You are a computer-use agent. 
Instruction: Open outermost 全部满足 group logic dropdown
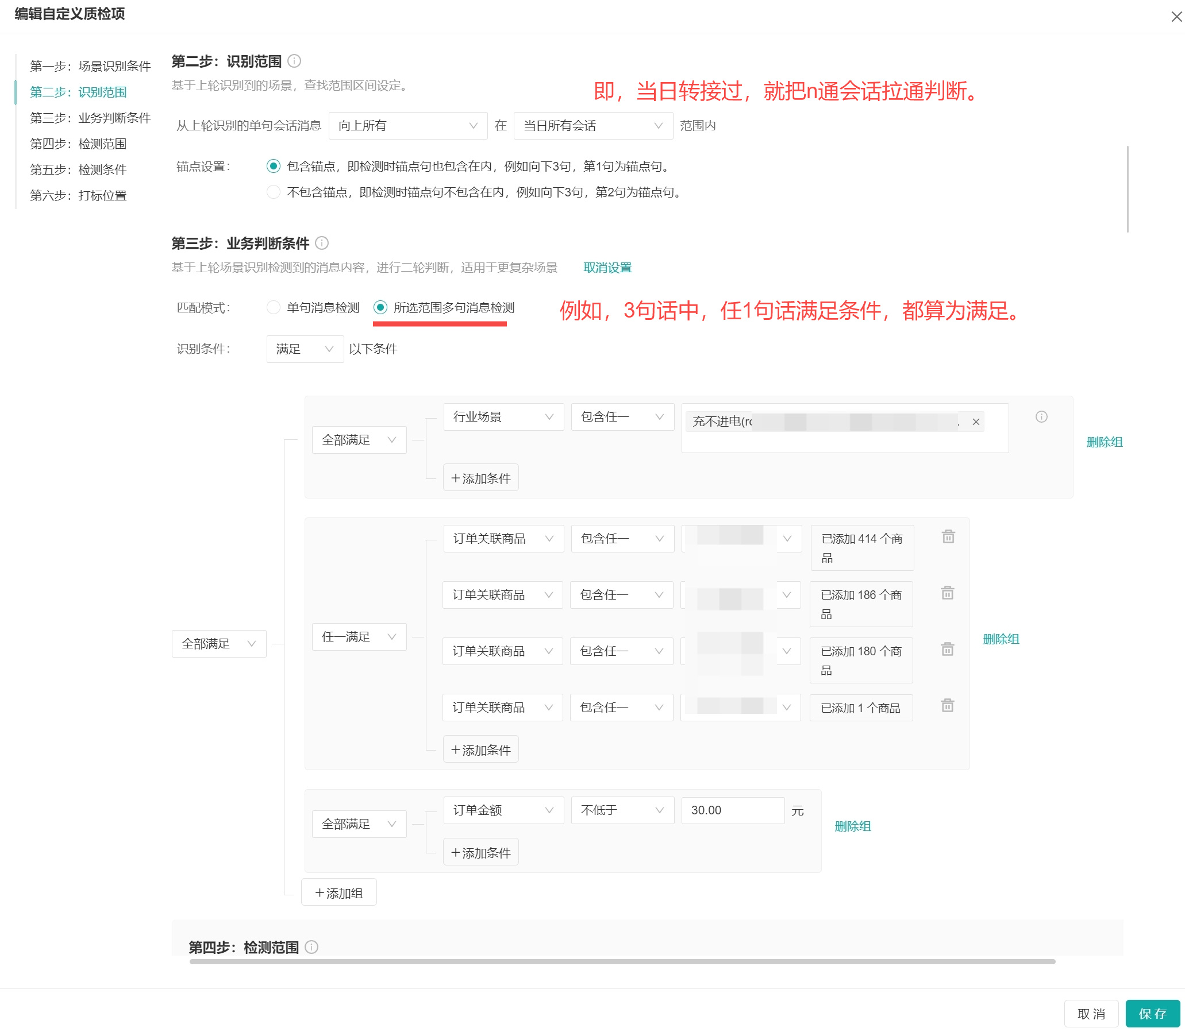[x=219, y=644]
